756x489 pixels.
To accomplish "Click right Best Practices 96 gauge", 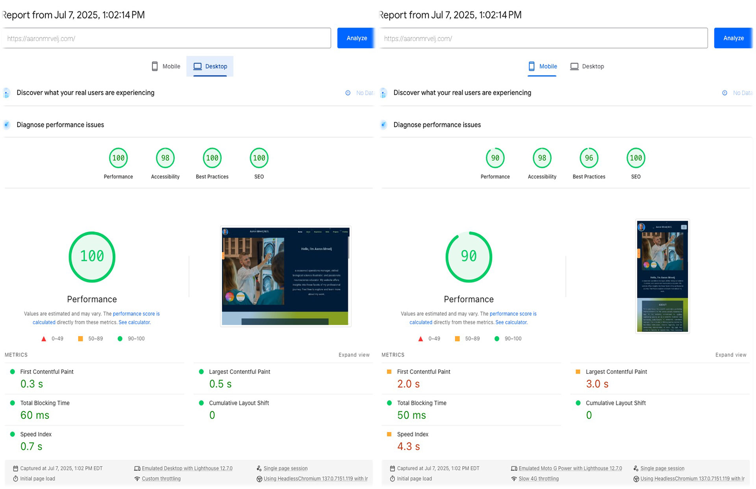I will 589,158.
